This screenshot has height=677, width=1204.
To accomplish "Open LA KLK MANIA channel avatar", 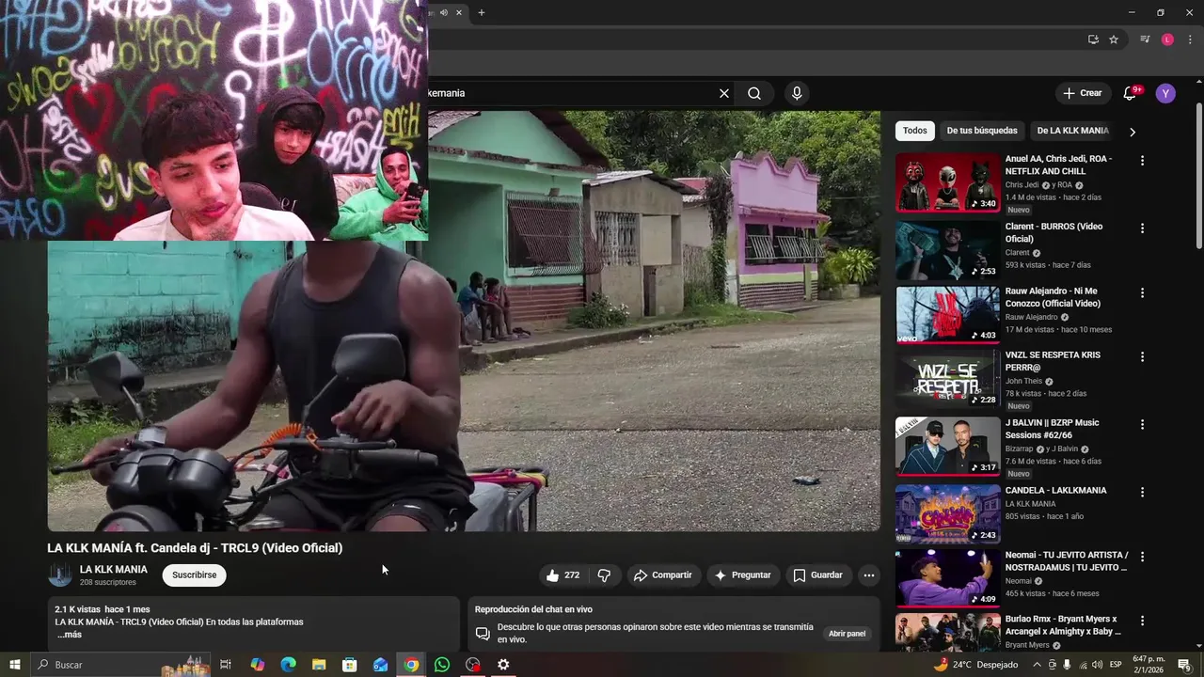I will (60, 575).
